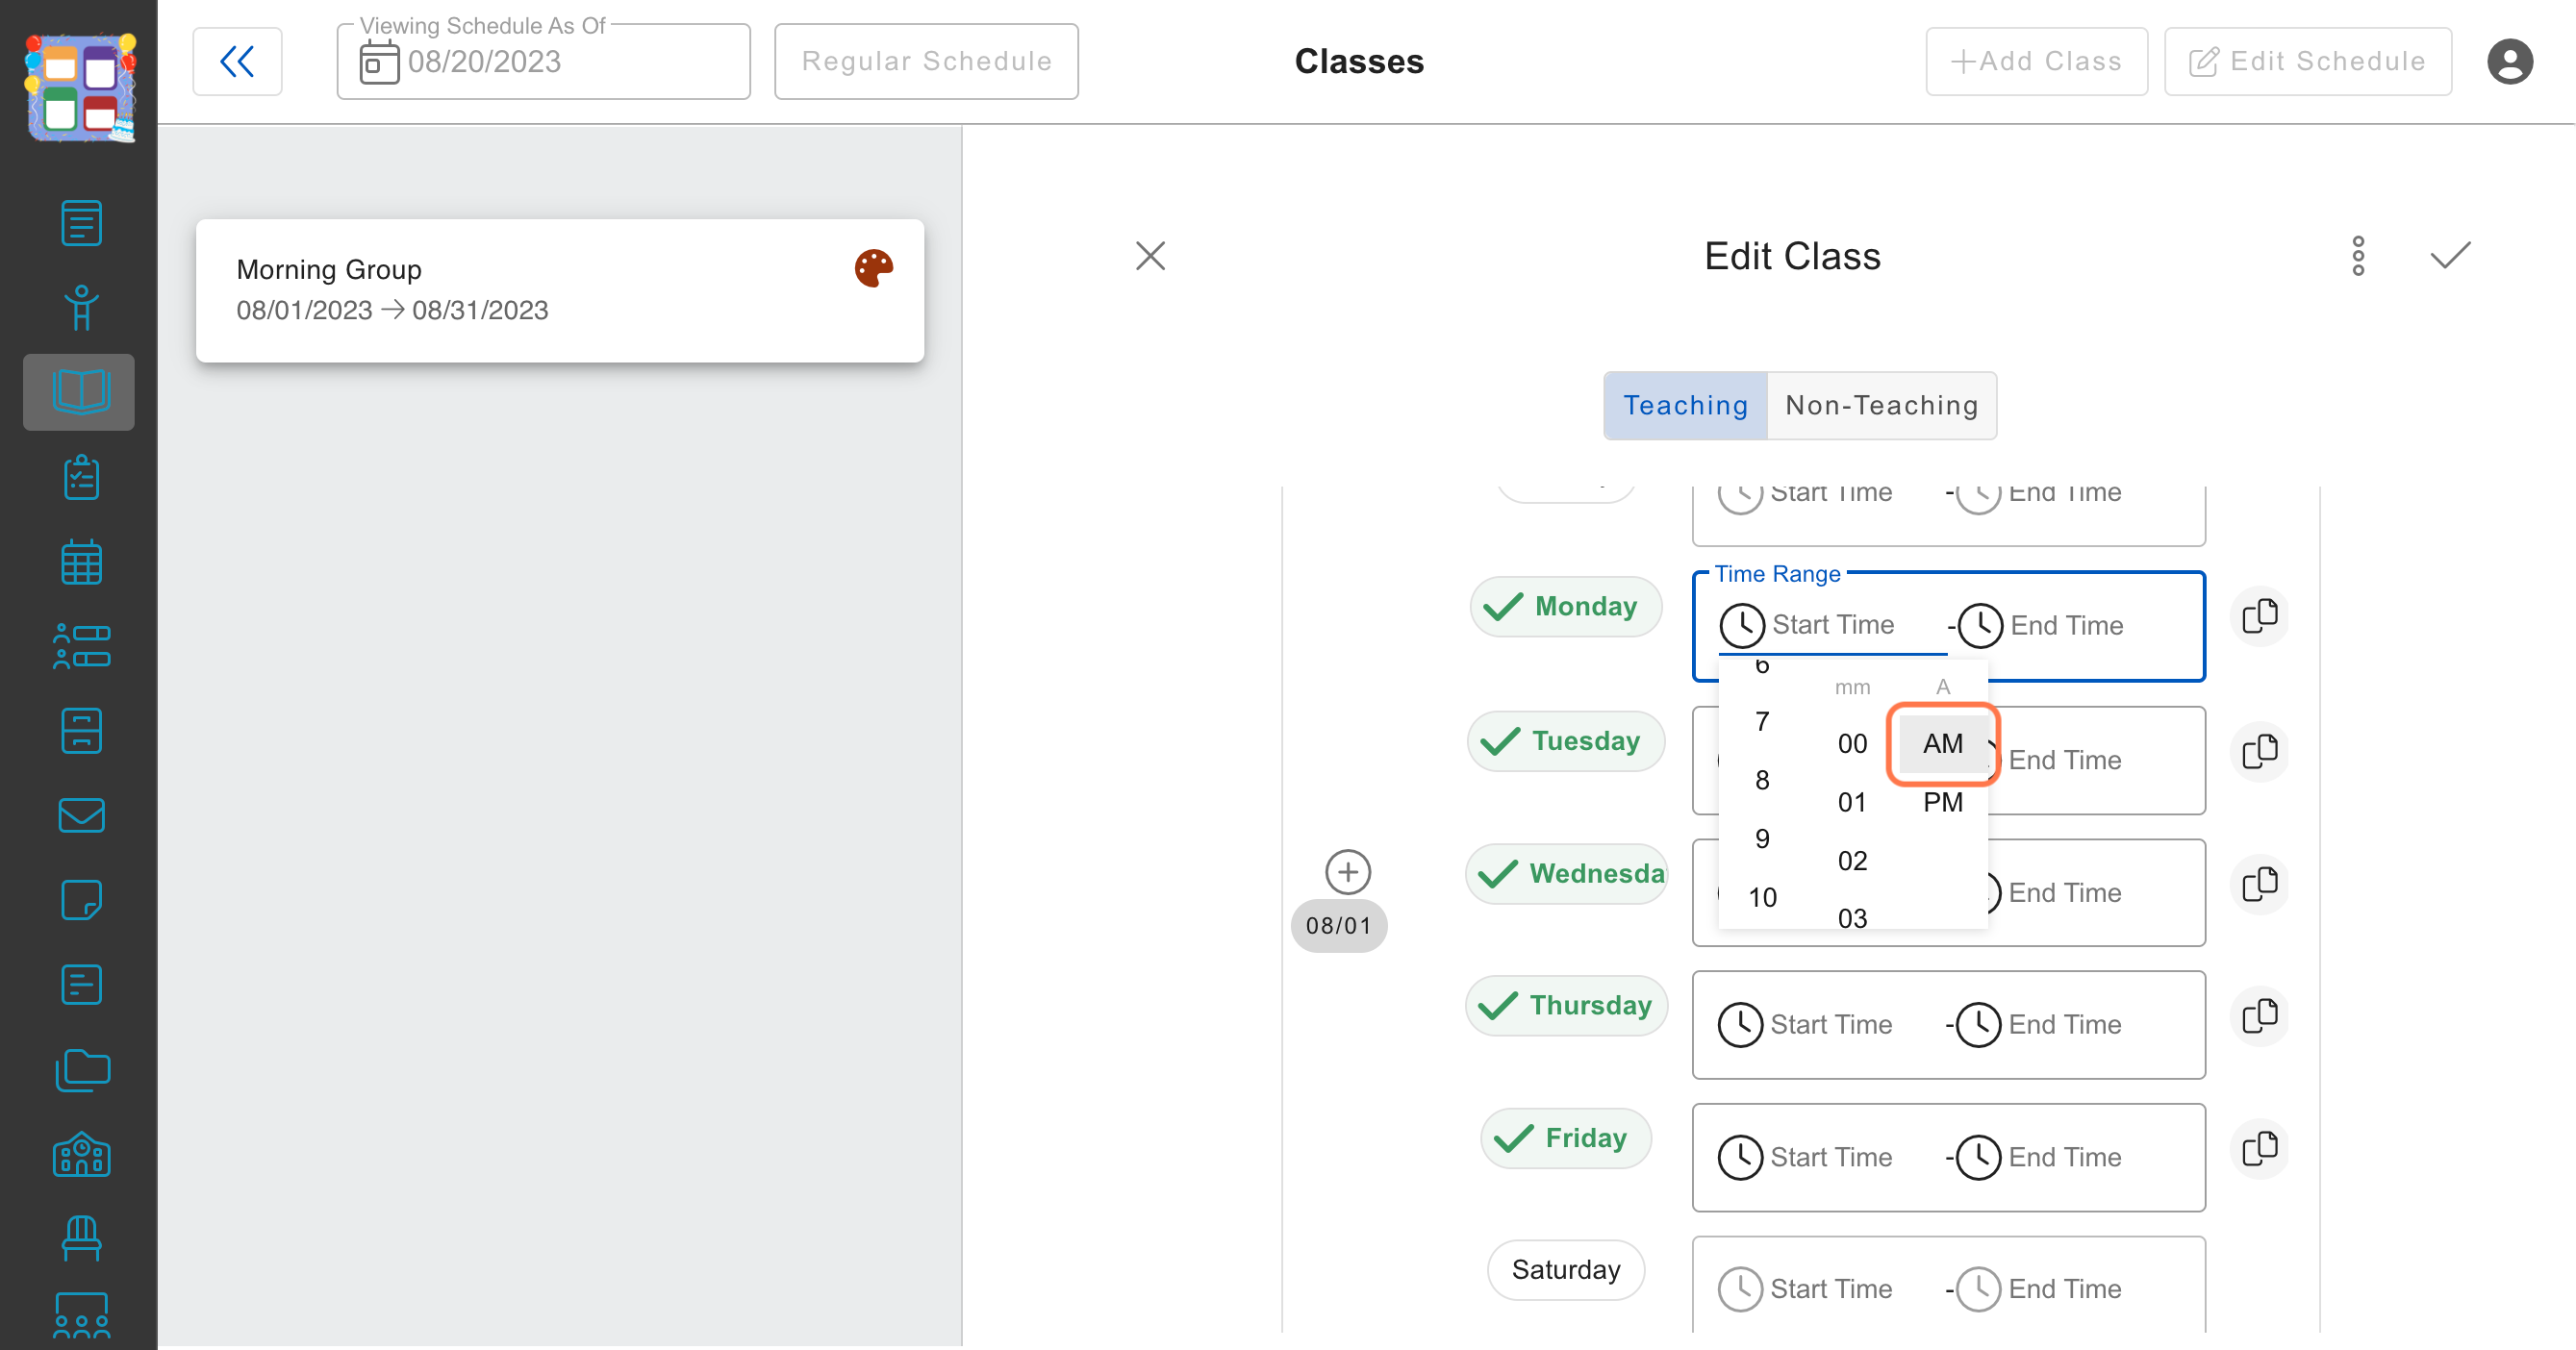This screenshot has width=2576, height=1350.
Task: Switch to the Non-Teaching tab
Action: point(1881,406)
